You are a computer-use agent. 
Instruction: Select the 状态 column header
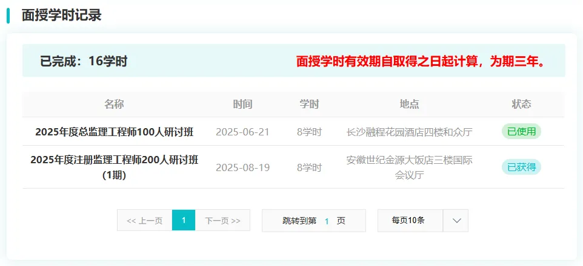521,104
